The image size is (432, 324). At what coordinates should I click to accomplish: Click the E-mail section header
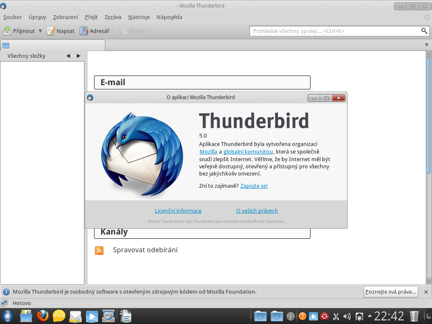202,82
